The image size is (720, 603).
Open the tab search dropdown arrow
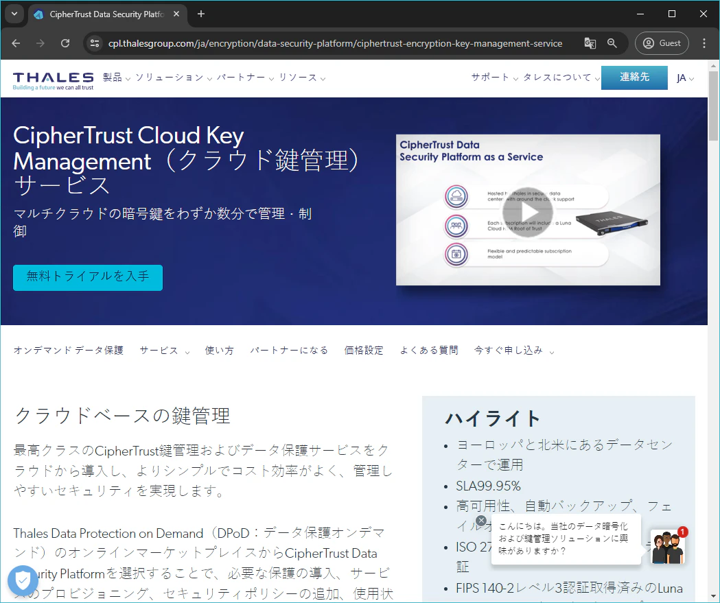(x=14, y=14)
